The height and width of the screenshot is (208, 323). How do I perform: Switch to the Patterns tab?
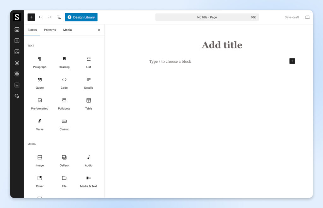[x=50, y=30]
